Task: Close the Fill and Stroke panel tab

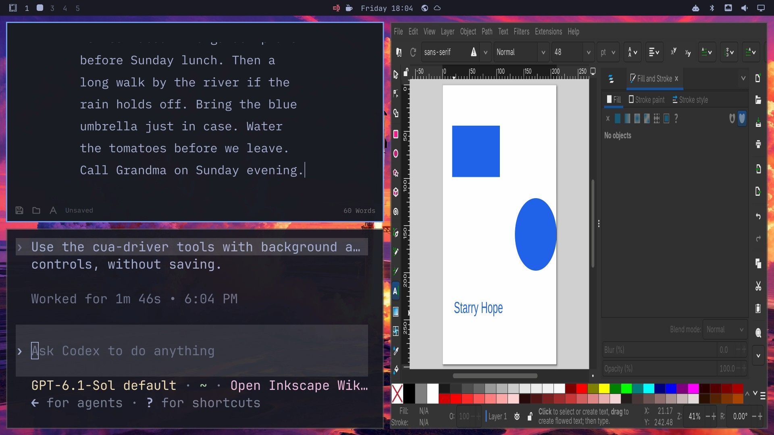Action: (x=676, y=79)
